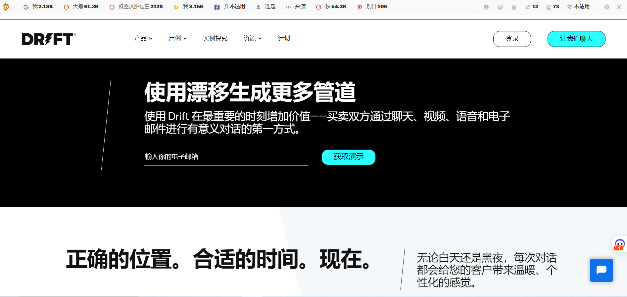627x297 pixels.
Task: Click the subtitle starting 使用 Drift 在最重要的时刻
Action: [x=327, y=123]
